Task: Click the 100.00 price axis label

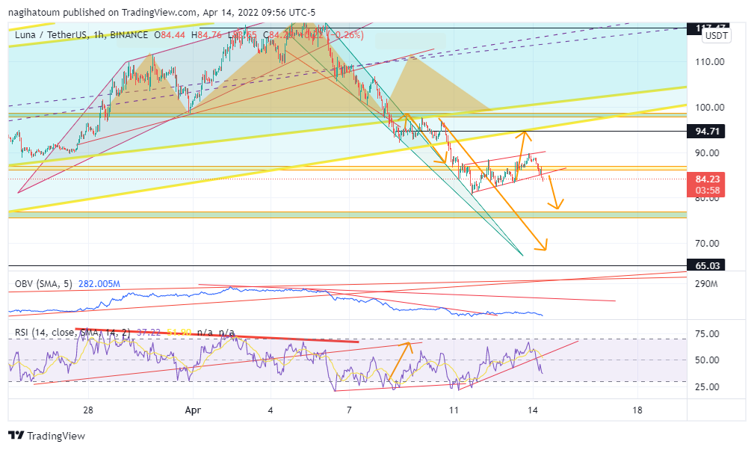Action: pos(710,107)
